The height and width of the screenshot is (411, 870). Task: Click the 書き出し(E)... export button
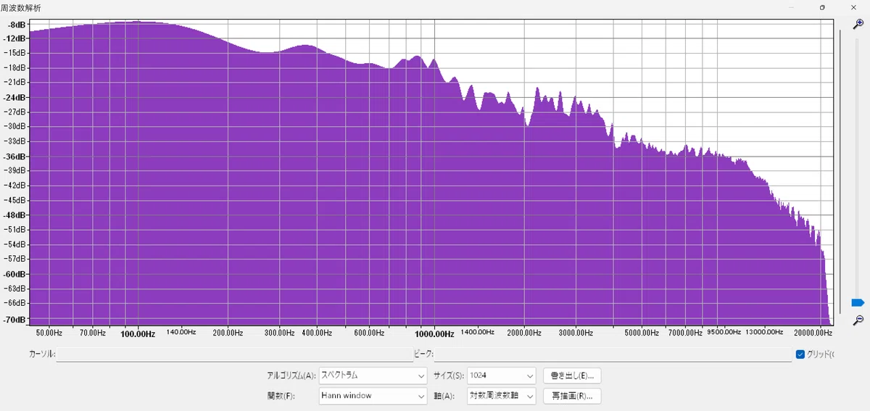pyautogui.click(x=572, y=375)
